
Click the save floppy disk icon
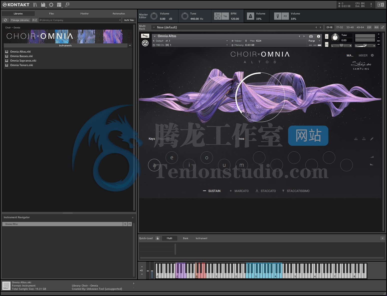(43, 5)
